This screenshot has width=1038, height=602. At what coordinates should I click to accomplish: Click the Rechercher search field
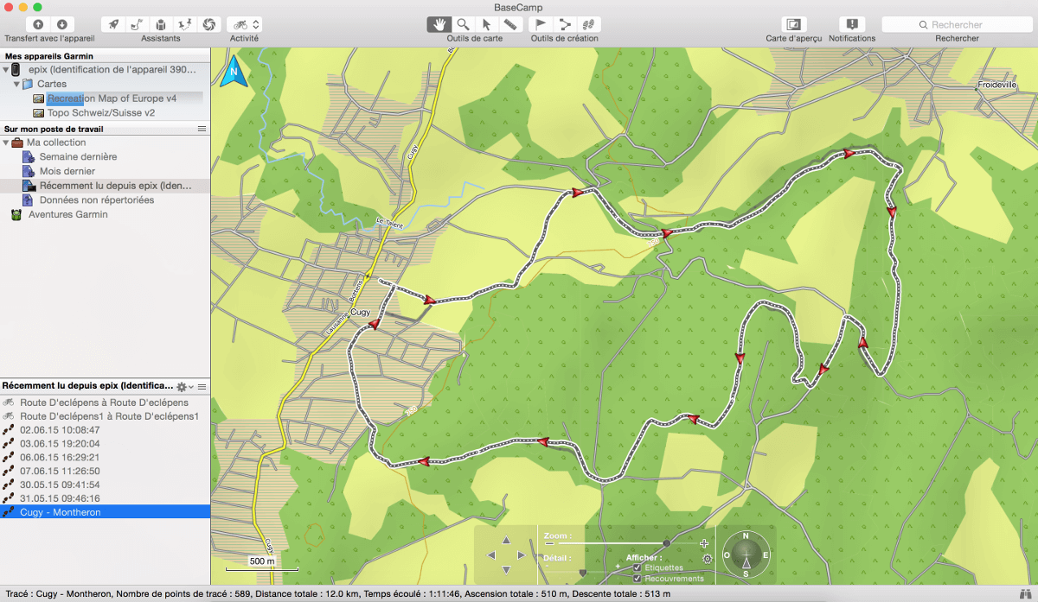(x=958, y=25)
